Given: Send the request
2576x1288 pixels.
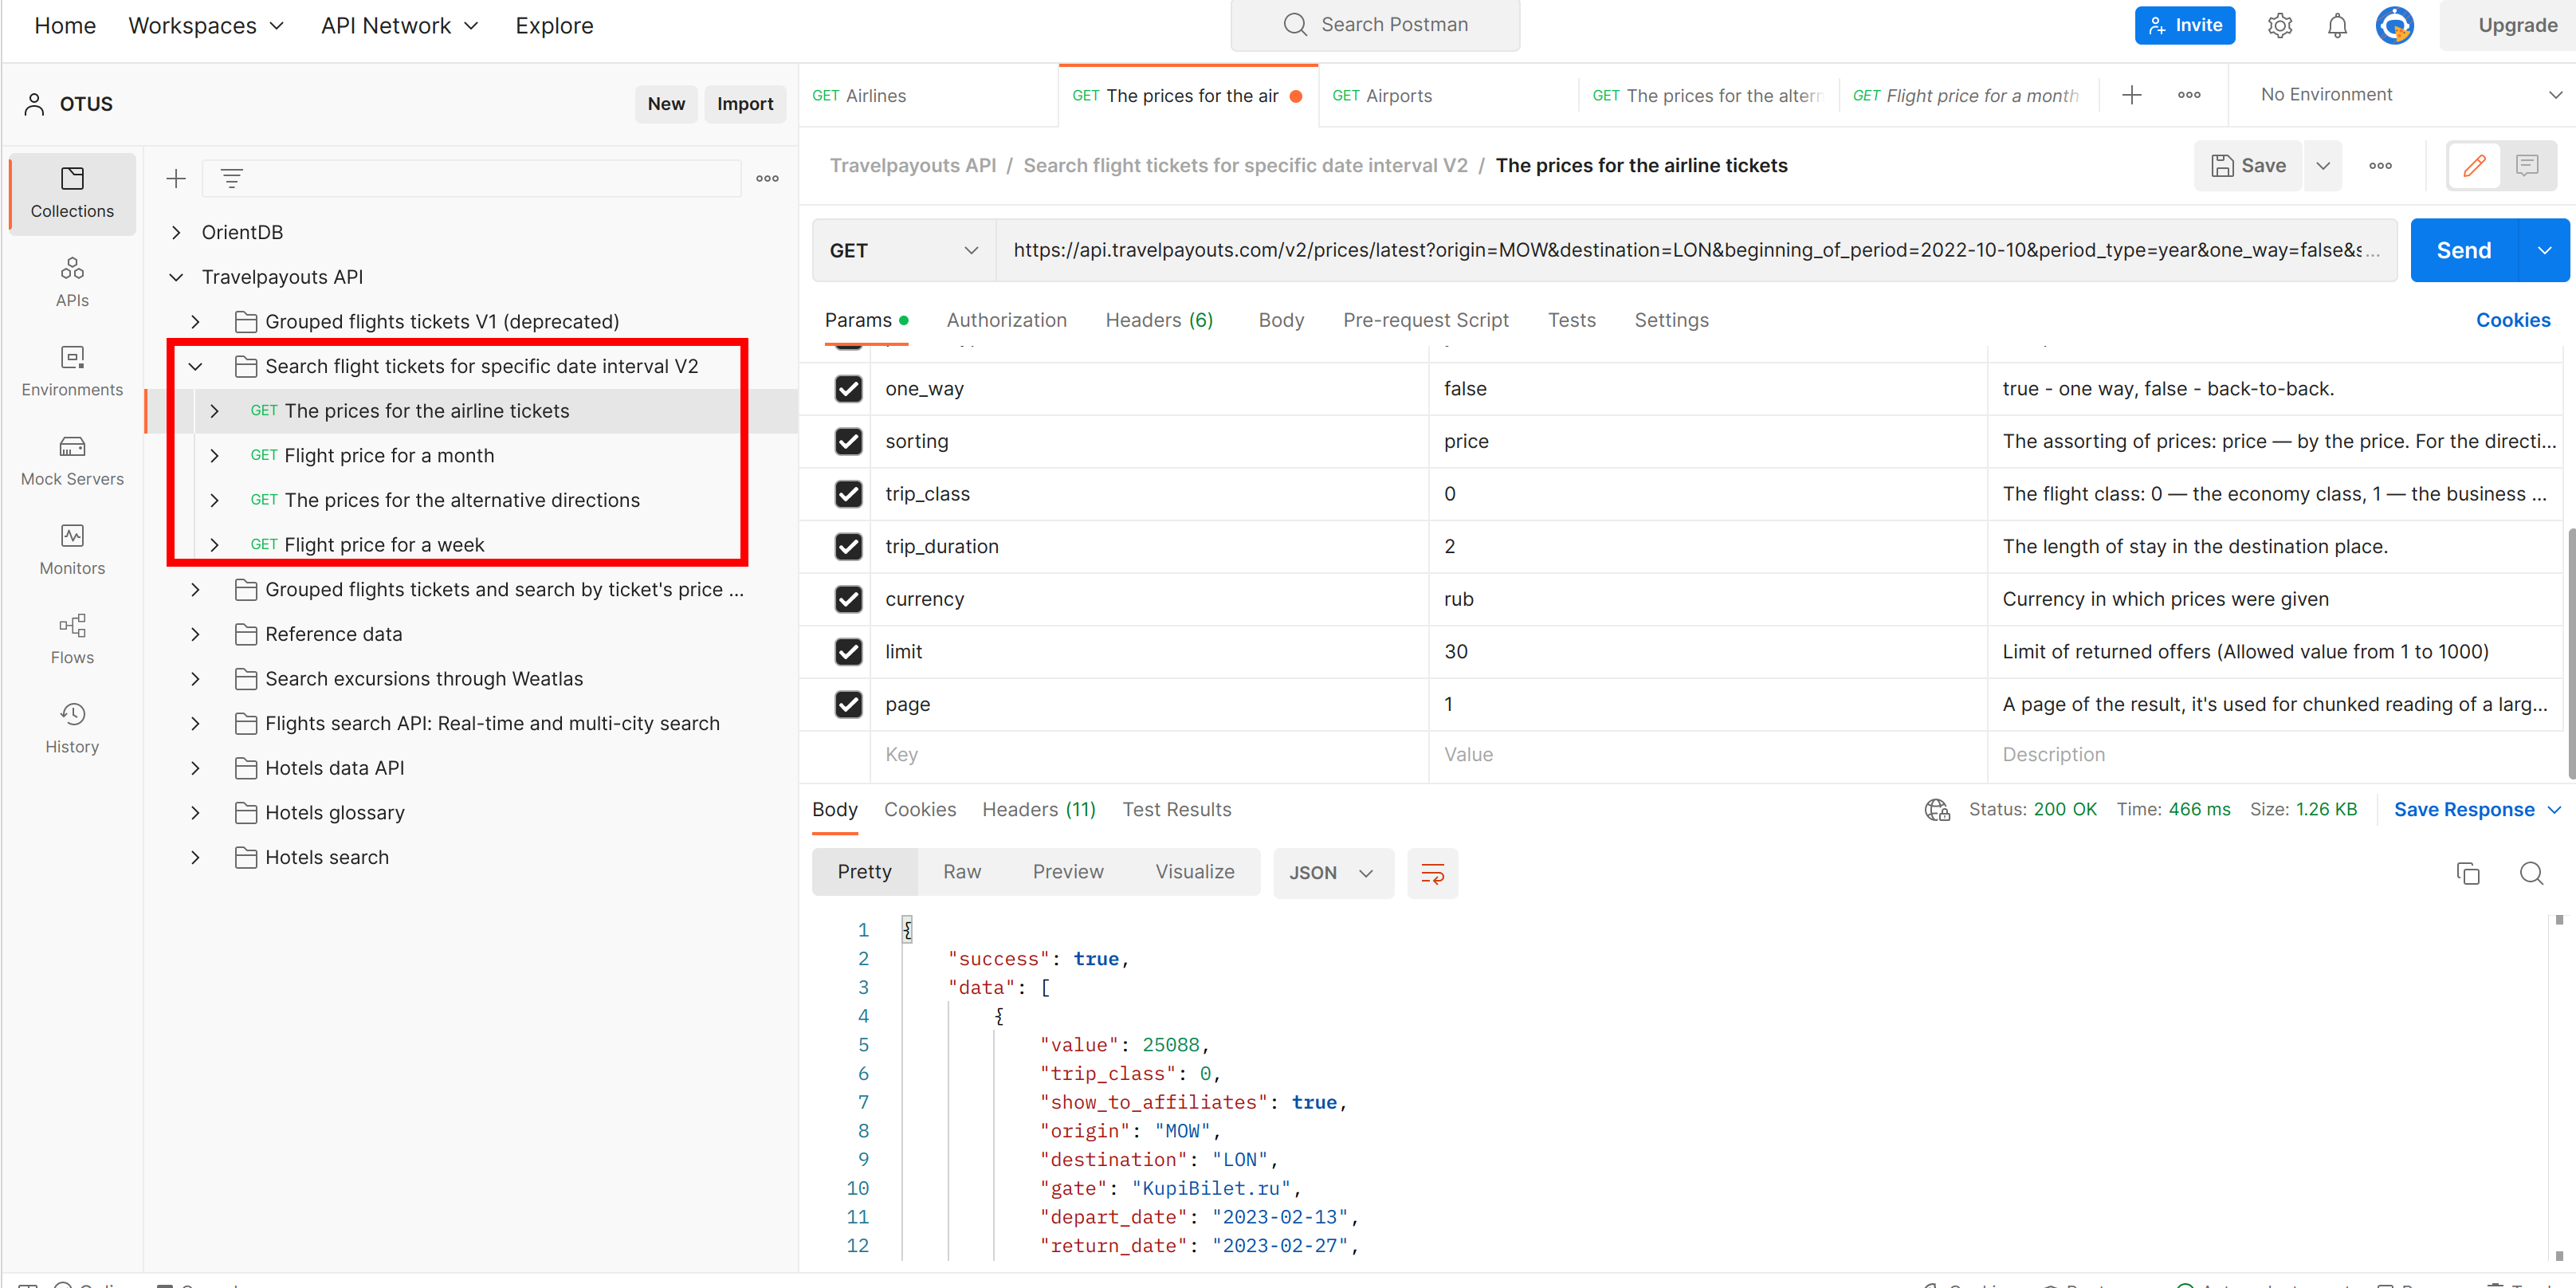Looking at the screenshot, I should (x=2463, y=250).
